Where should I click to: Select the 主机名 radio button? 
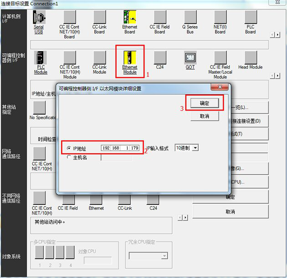69,157
